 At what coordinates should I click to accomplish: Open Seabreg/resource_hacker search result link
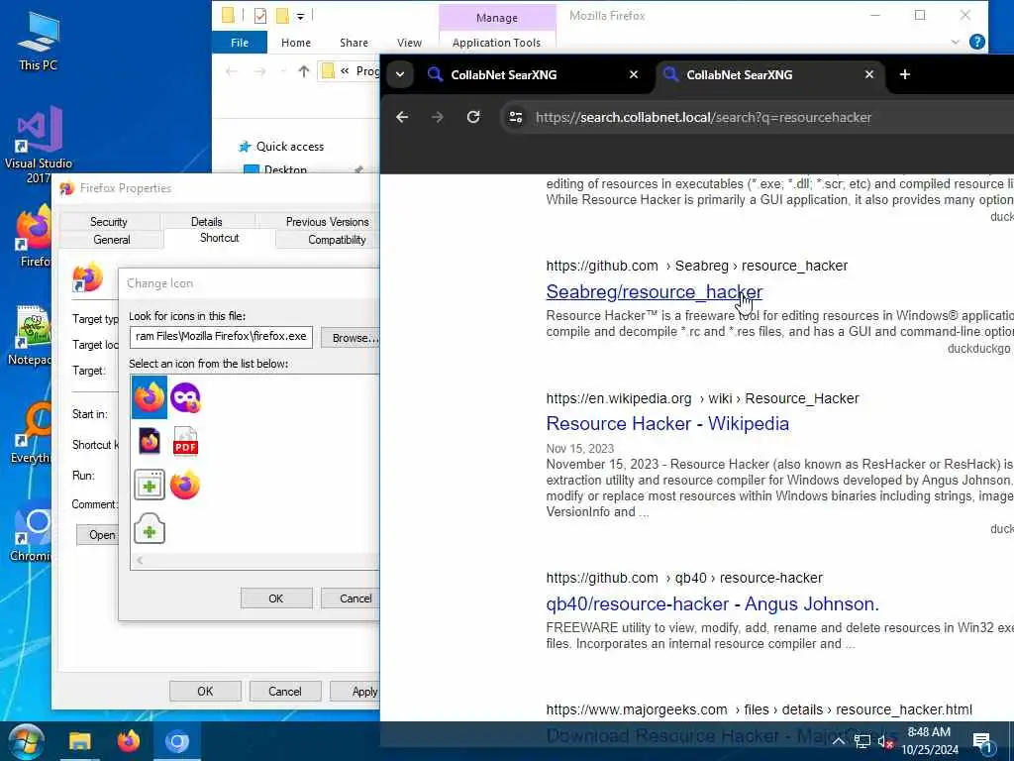coord(654,292)
